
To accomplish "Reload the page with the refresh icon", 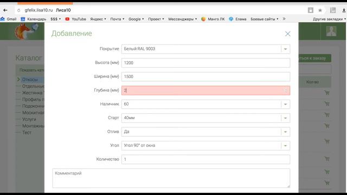I will 19,10.
